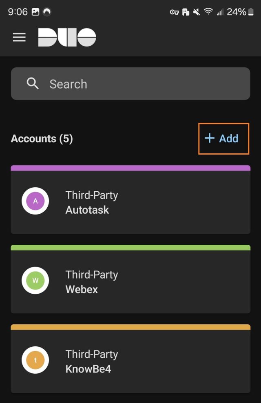
Task: Tap the battery indicator showing 24%
Action: [241, 12]
